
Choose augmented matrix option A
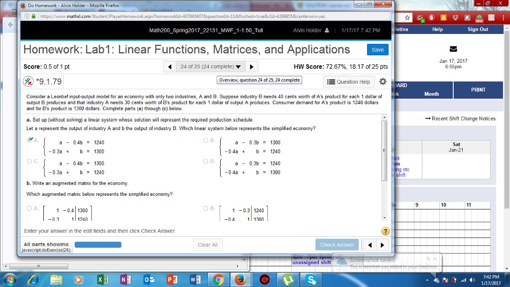point(29,209)
